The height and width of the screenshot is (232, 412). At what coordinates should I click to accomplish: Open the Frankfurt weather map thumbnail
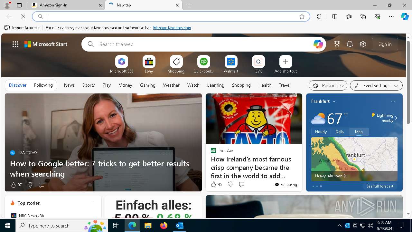click(x=354, y=159)
